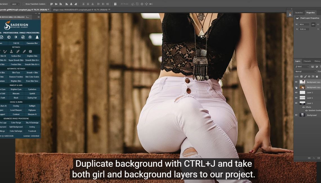
Task: Click the lock position icon
Action: point(309,76)
